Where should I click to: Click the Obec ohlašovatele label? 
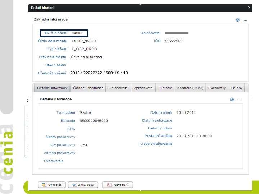tap(156, 144)
